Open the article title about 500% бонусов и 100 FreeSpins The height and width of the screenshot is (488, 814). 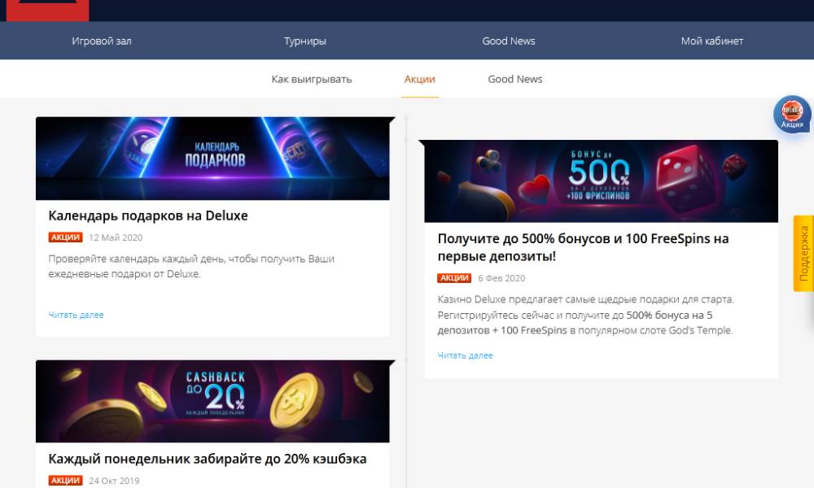(x=583, y=247)
